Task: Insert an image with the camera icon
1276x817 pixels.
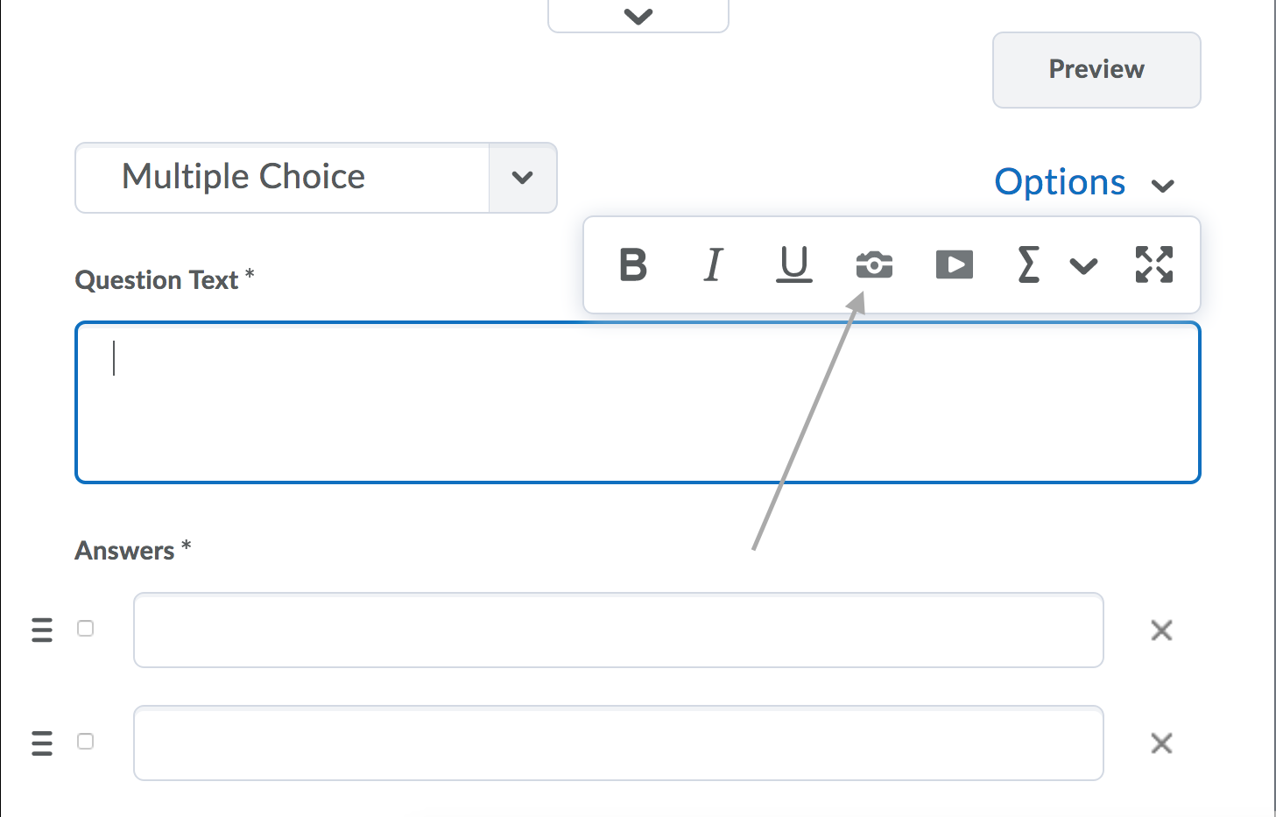Action: (x=874, y=264)
